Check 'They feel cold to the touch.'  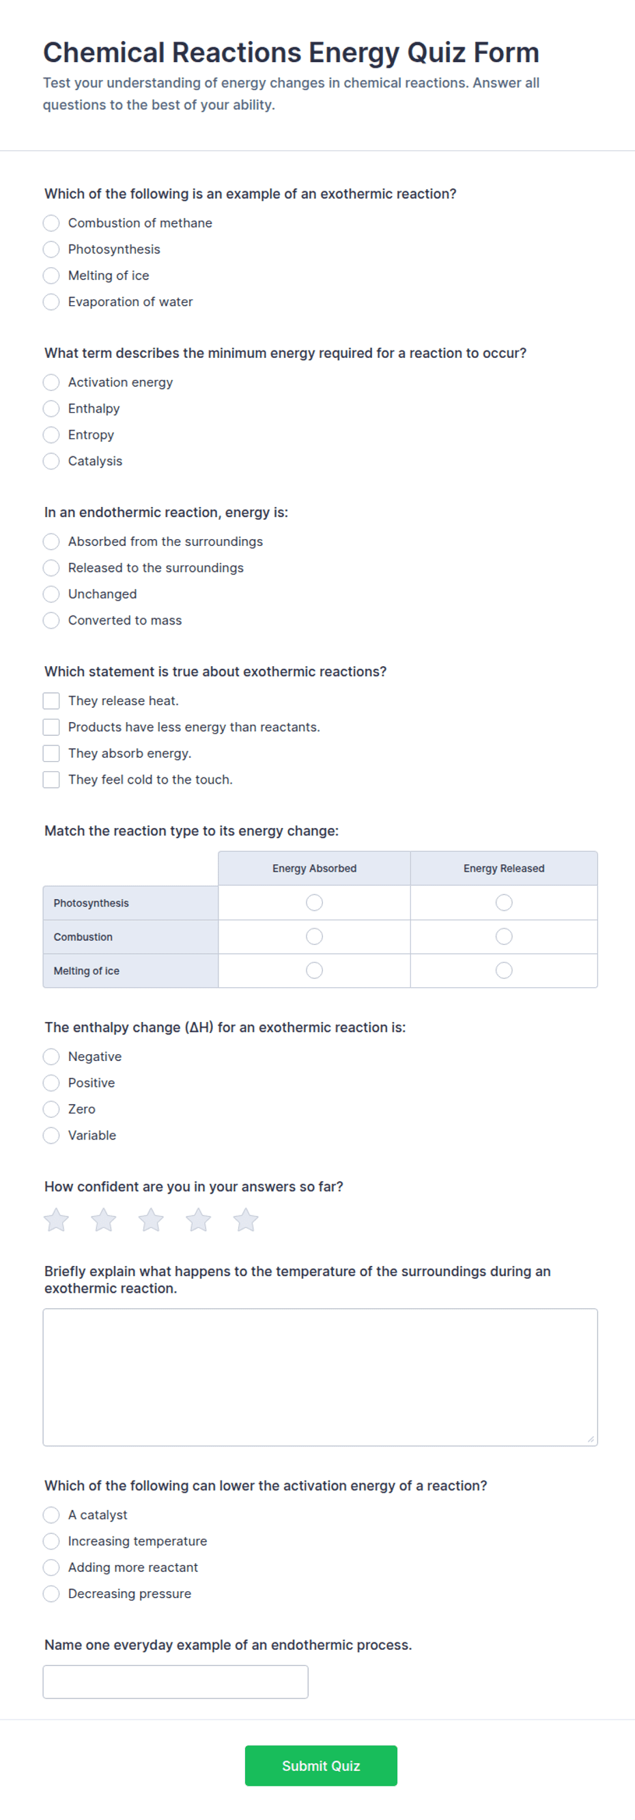[51, 780]
